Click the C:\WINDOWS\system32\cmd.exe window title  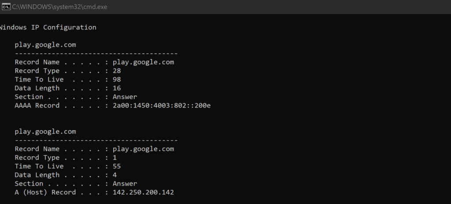(x=59, y=7)
